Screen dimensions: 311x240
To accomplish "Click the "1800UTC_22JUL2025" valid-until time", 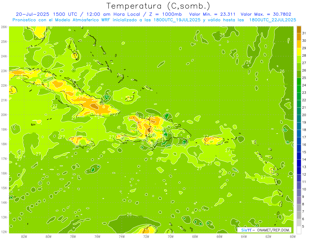I will tap(273, 20).
